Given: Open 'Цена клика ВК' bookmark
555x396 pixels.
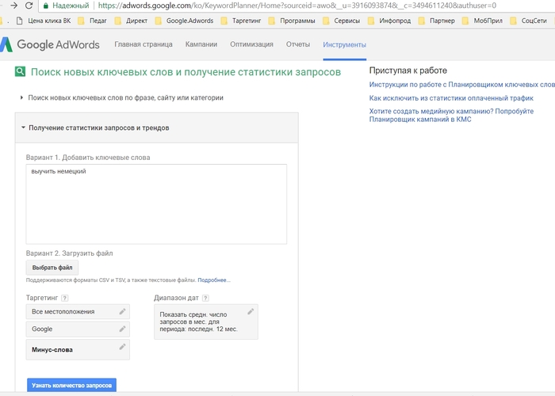Looking at the screenshot, I should tap(44, 21).
